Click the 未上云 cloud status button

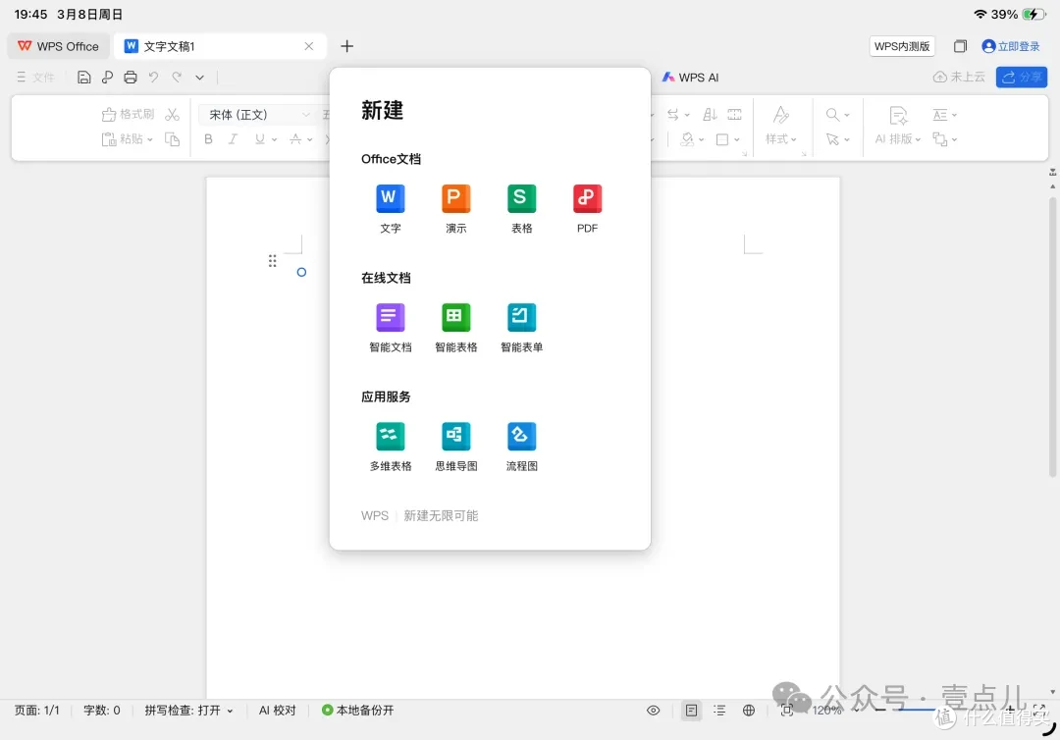[959, 77]
